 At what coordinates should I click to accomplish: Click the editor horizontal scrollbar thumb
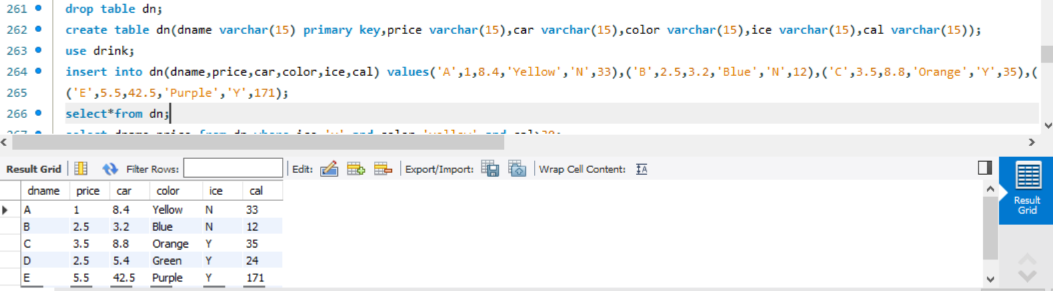(259, 142)
